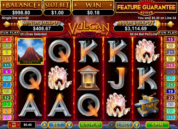Click the clam shell symbol on reel two

(60, 78)
